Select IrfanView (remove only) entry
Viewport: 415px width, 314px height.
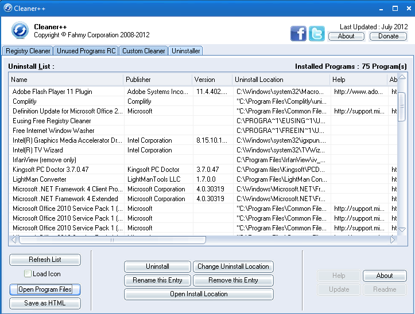[203, 160]
